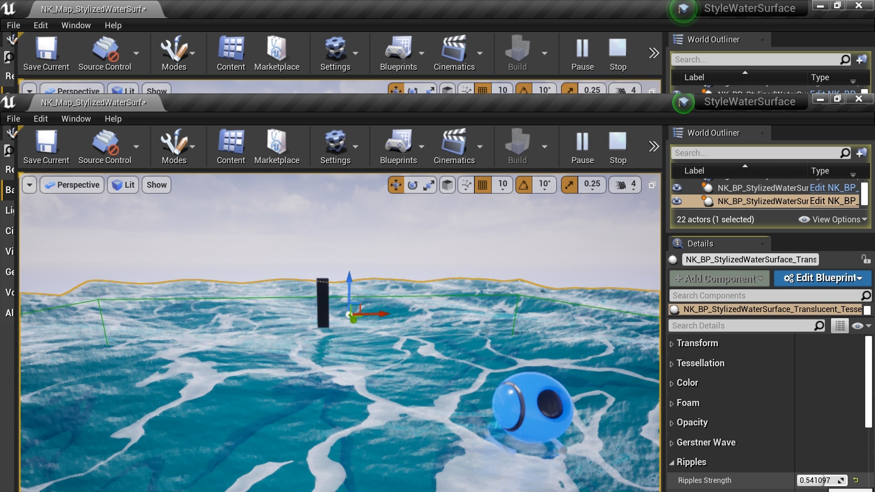Expand the Gerstner Wave category
The height and width of the screenshot is (492, 875).
click(x=706, y=442)
